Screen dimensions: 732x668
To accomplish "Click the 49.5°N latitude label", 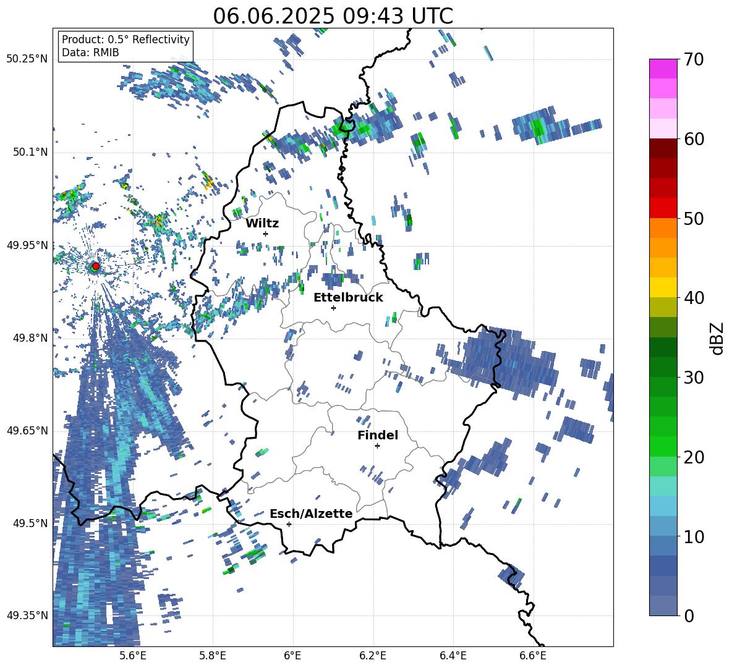I will point(30,523).
